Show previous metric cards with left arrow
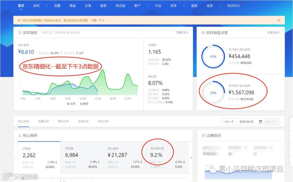 [15, 158]
